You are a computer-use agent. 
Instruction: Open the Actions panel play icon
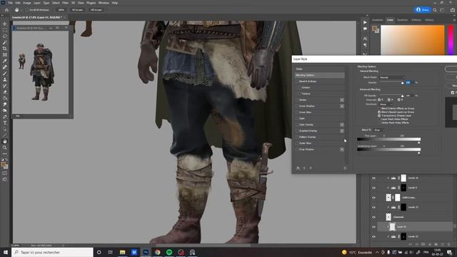365,22
